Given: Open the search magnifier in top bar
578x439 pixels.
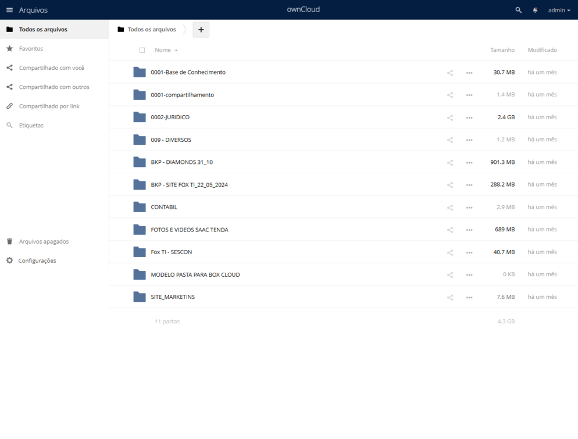Looking at the screenshot, I should click(518, 10).
